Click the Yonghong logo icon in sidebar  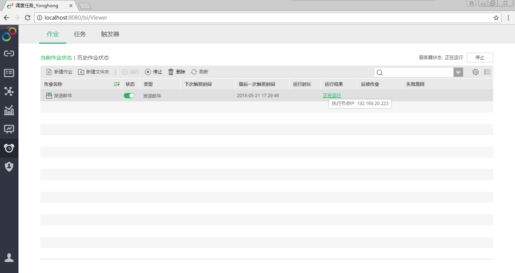click(9, 34)
